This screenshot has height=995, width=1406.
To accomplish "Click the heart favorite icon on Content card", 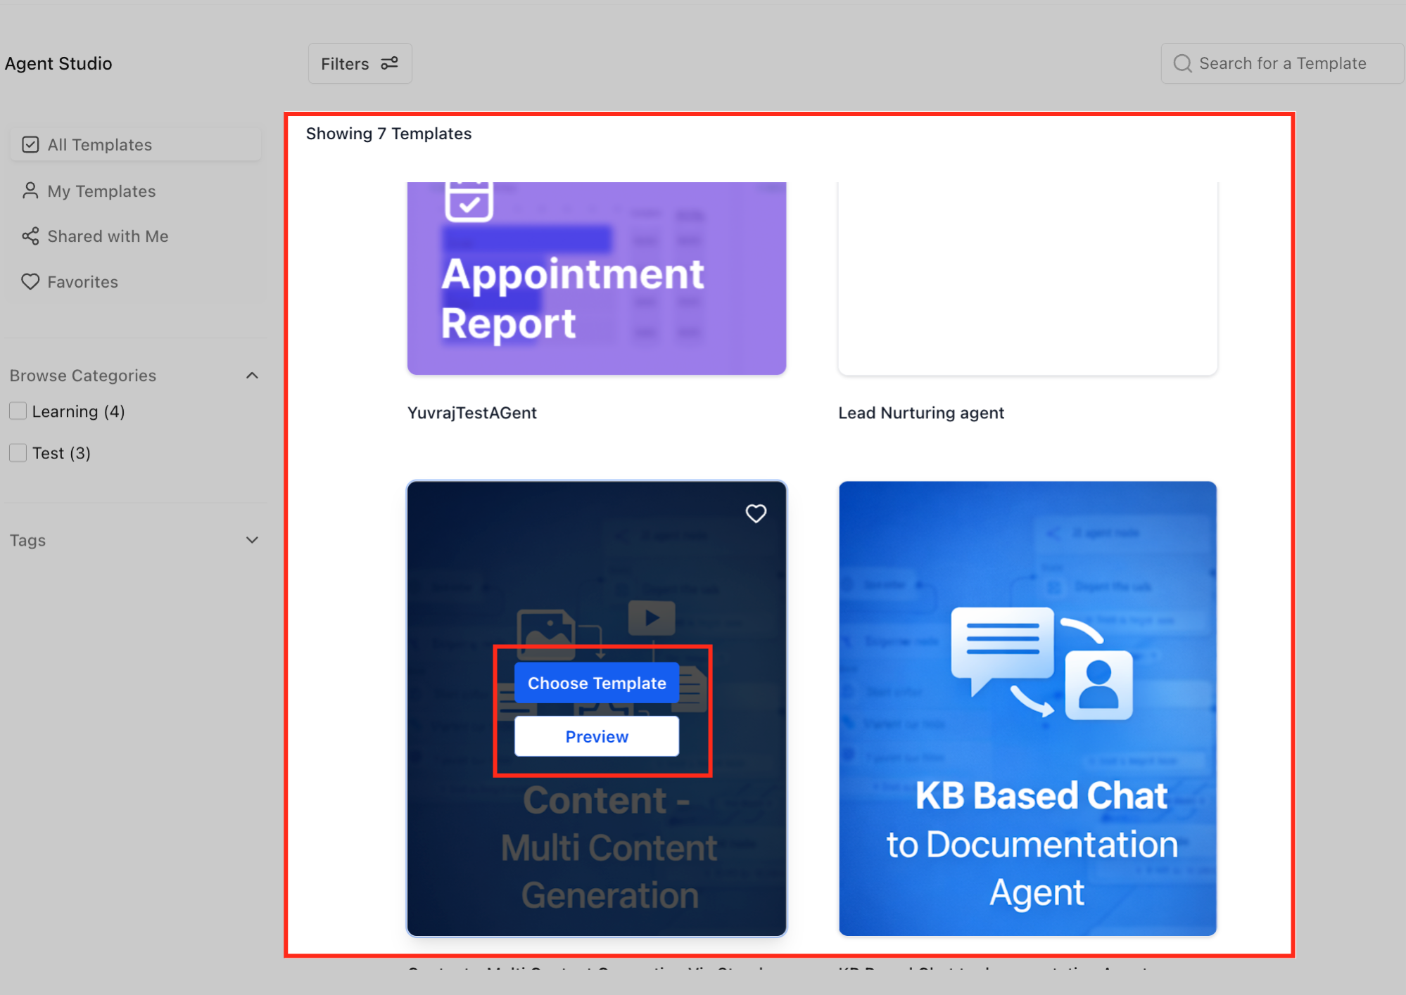I will coord(756,513).
